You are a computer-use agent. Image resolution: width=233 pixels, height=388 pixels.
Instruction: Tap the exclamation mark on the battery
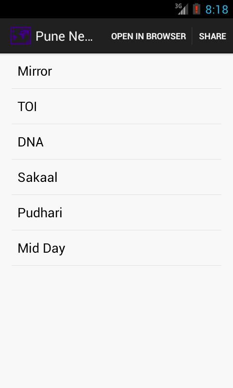click(x=197, y=9)
